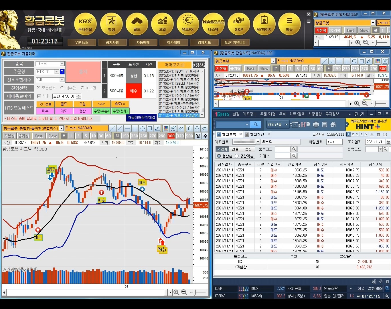Click the VIP talk button
Viewport: 391px width, 309px height.
pos(82,42)
